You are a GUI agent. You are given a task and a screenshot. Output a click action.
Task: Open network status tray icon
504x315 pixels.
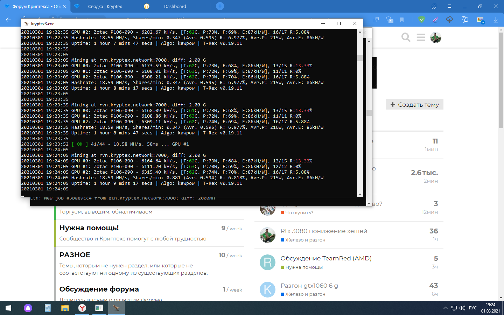454,308
